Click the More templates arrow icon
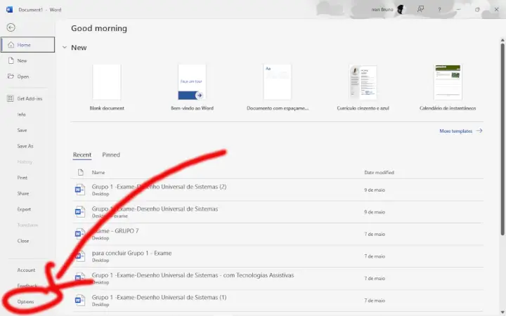The image size is (506, 316). coord(479,131)
